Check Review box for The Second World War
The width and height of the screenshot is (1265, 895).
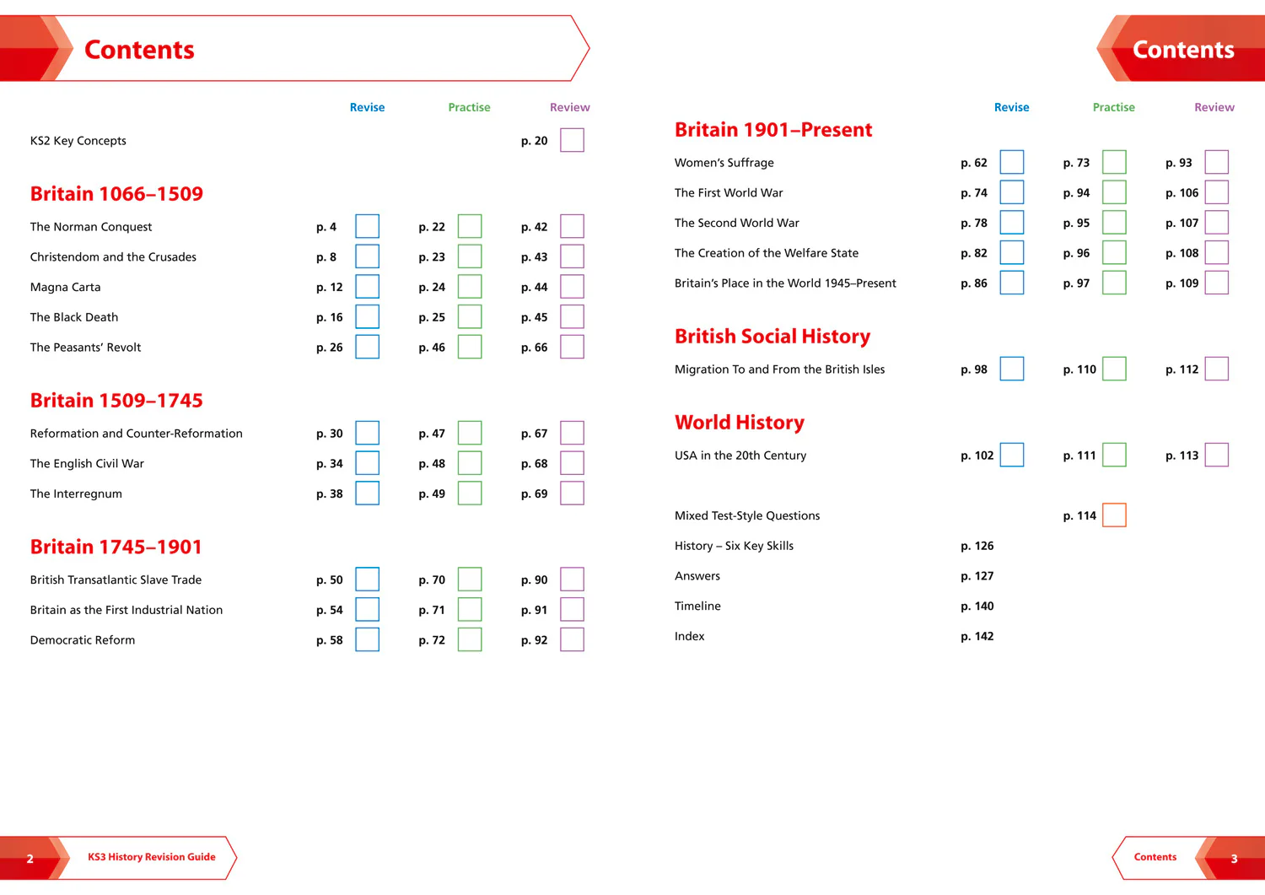pos(1216,223)
